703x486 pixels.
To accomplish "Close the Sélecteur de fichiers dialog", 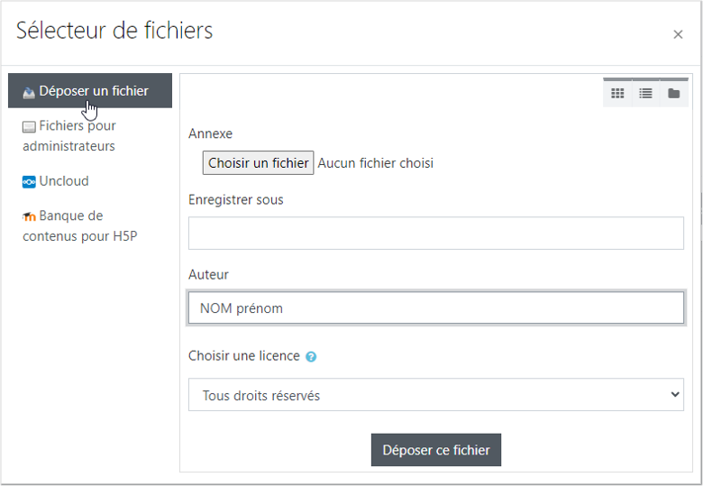I will (678, 34).
